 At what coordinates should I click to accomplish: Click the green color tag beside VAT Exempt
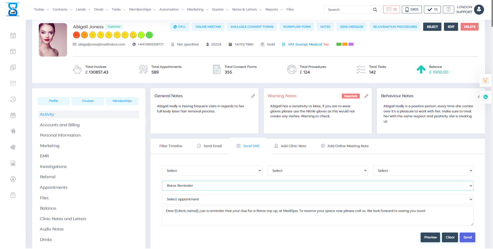click(x=339, y=44)
